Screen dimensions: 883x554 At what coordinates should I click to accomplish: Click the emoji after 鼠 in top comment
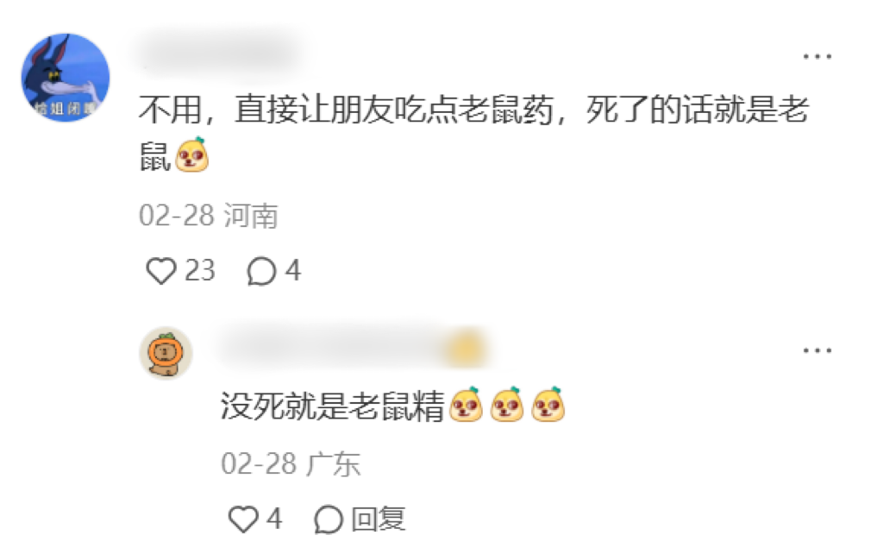pos(192,154)
